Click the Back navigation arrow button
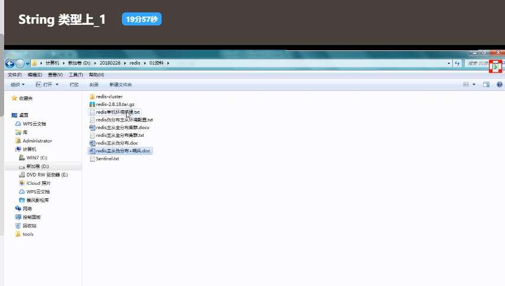The height and width of the screenshot is (286, 505). coord(9,63)
